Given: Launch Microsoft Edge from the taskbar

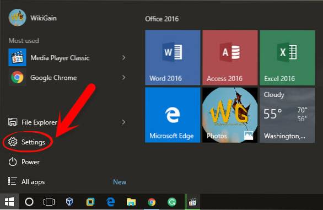Looking at the screenshot, I should pyautogui.click(x=111, y=202).
